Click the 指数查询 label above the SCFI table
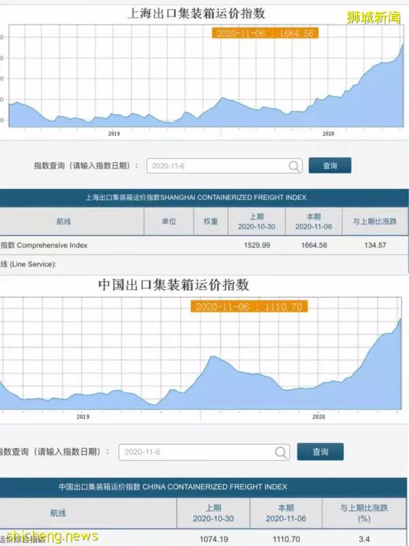The height and width of the screenshot is (546, 409). click(86, 166)
